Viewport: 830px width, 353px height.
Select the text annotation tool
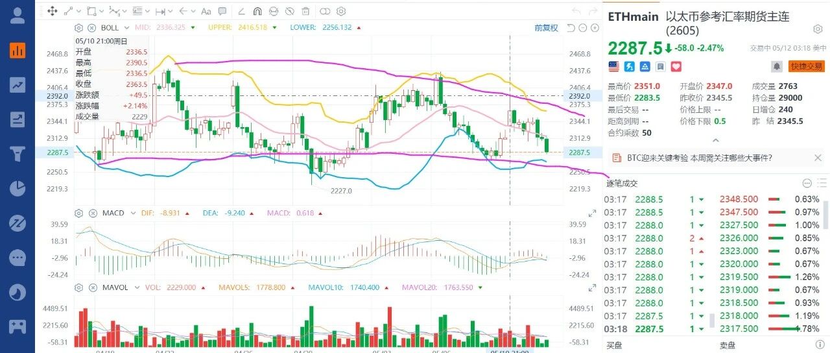pyautogui.click(x=206, y=11)
